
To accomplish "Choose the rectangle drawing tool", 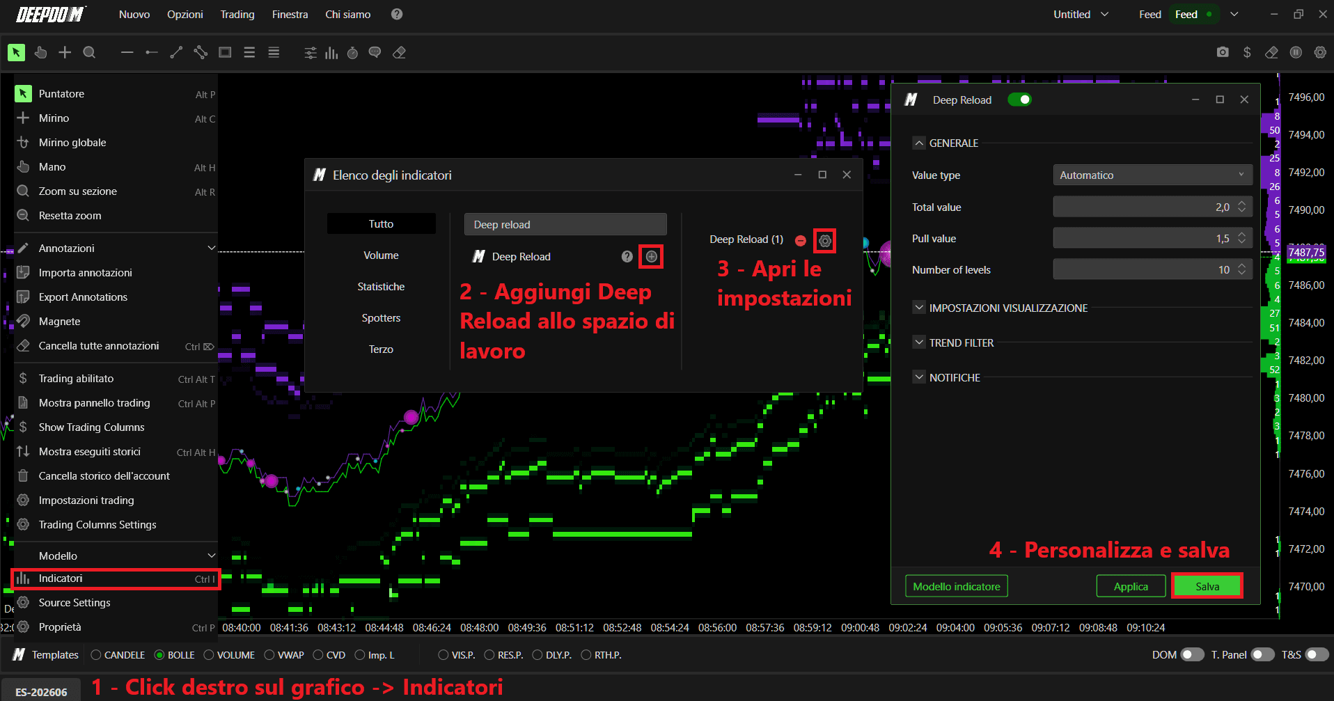I will (225, 52).
